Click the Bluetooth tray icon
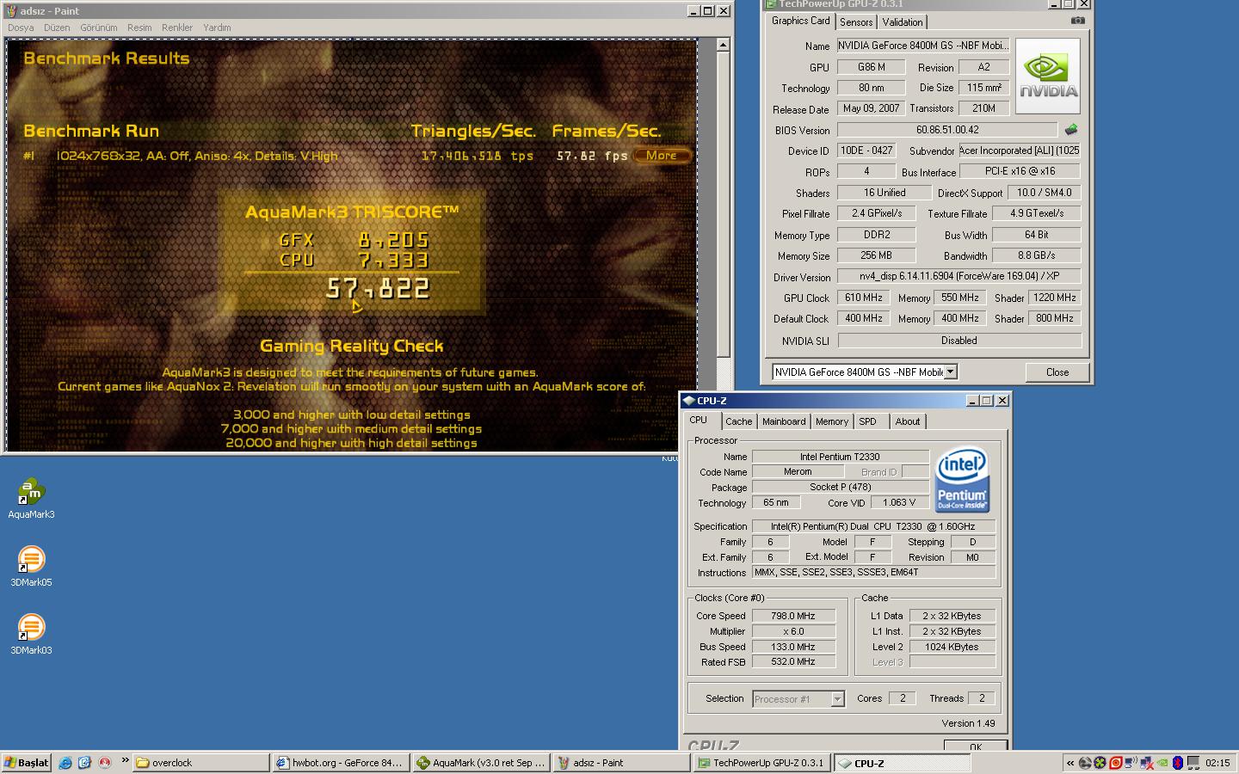This screenshot has height=774, width=1239. (x=1178, y=763)
